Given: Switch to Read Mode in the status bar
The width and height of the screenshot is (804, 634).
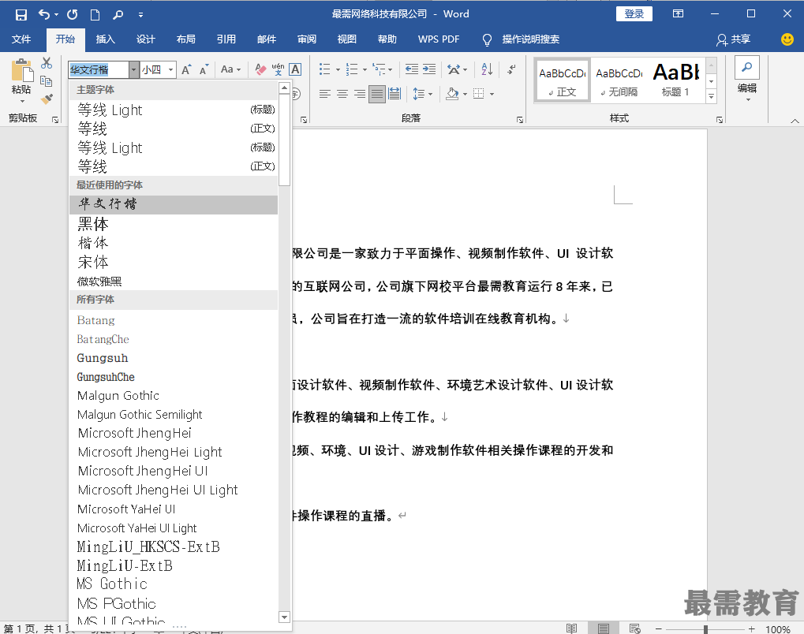Looking at the screenshot, I should (x=572, y=628).
